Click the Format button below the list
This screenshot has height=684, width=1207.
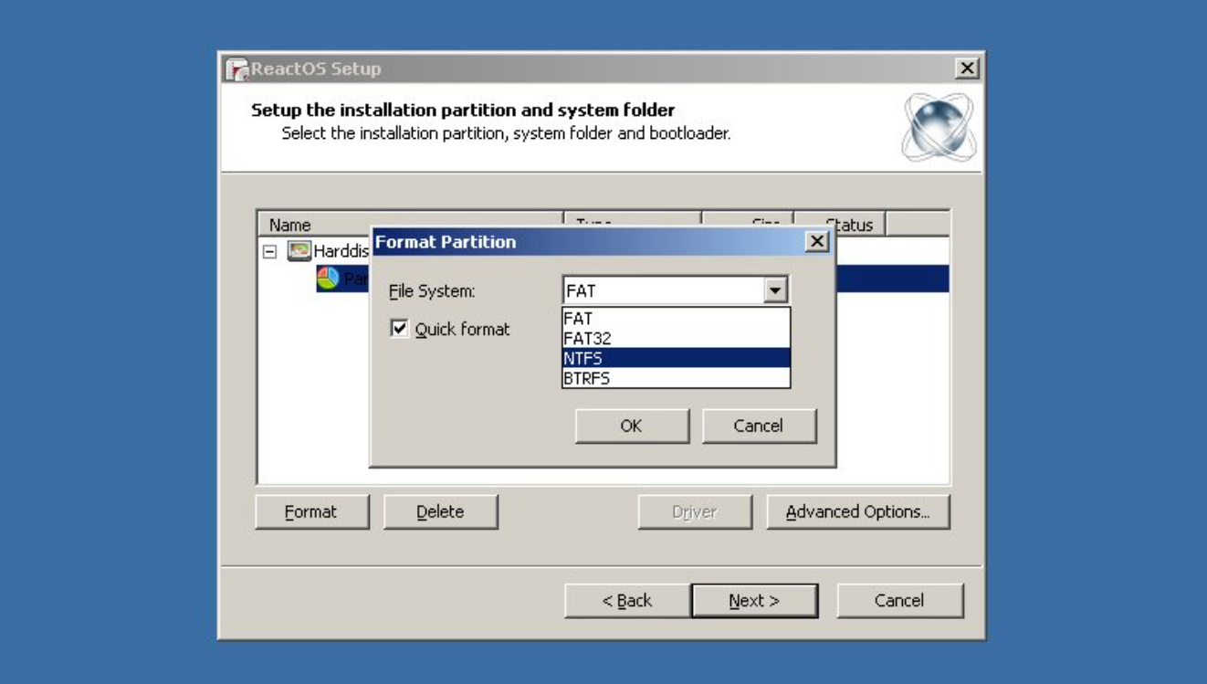312,512
